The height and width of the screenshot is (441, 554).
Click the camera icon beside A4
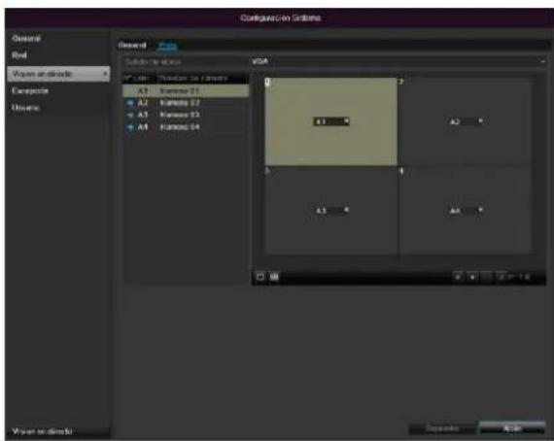pos(130,127)
